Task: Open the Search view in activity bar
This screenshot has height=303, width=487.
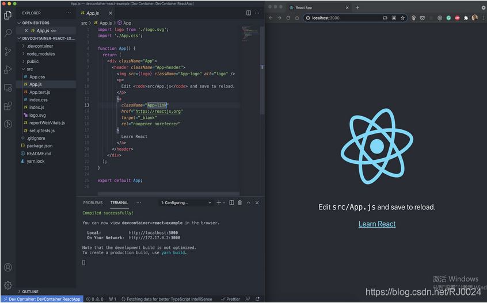Action: (x=8, y=33)
